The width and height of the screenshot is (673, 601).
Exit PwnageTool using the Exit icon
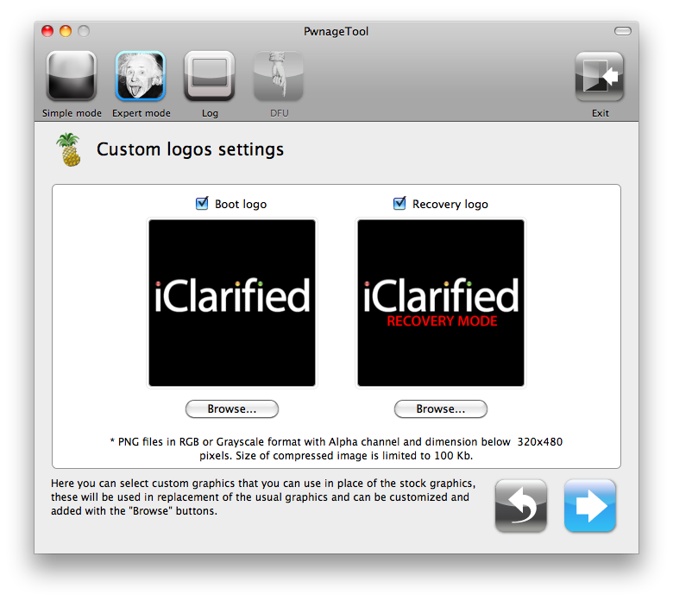click(600, 78)
